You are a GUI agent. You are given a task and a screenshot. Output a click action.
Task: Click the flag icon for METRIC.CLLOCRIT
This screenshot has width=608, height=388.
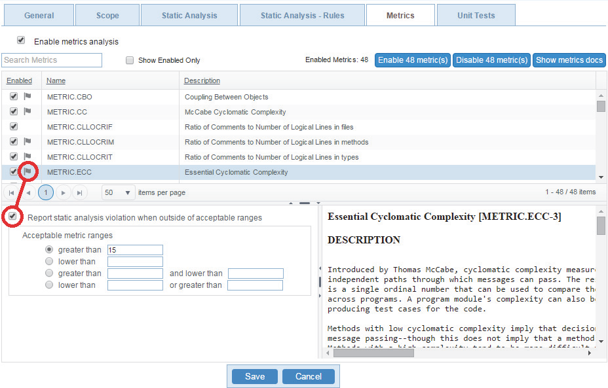[27, 156]
